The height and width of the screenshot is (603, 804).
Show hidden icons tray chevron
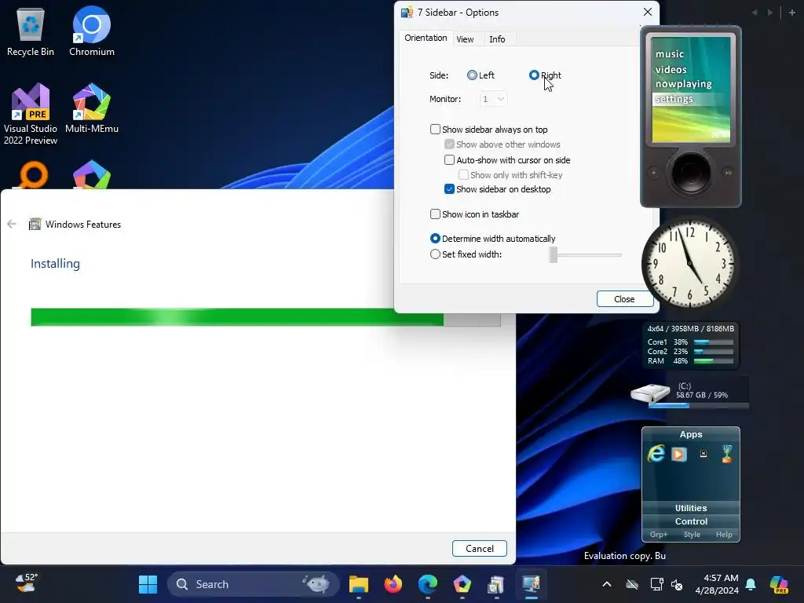point(607,584)
